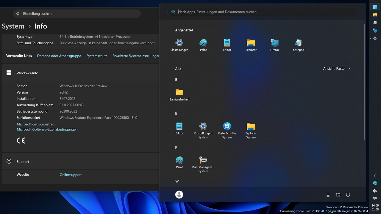Open File Explorer from the taskbar
The image size is (381, 214).
click(375, 15)
